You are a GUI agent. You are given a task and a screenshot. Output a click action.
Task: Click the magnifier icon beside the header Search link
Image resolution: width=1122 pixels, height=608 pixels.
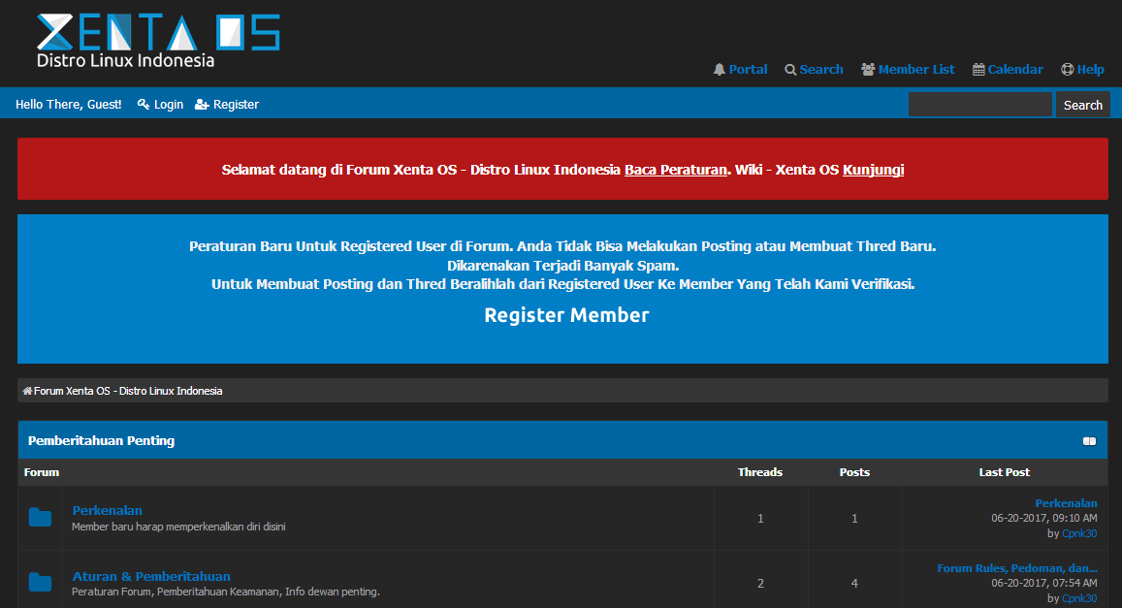coord(790,70)
